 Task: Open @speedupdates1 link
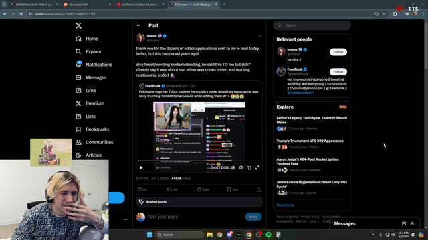300,93
